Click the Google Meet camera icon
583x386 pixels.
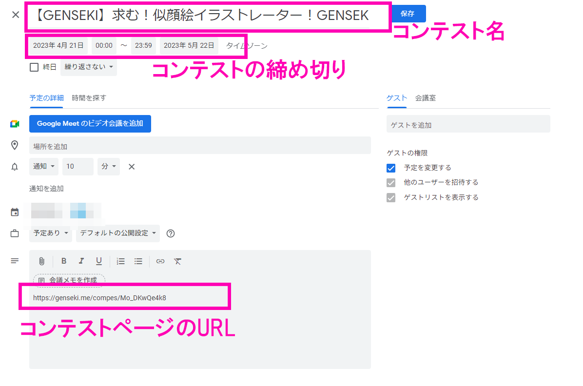coord(15,124)
